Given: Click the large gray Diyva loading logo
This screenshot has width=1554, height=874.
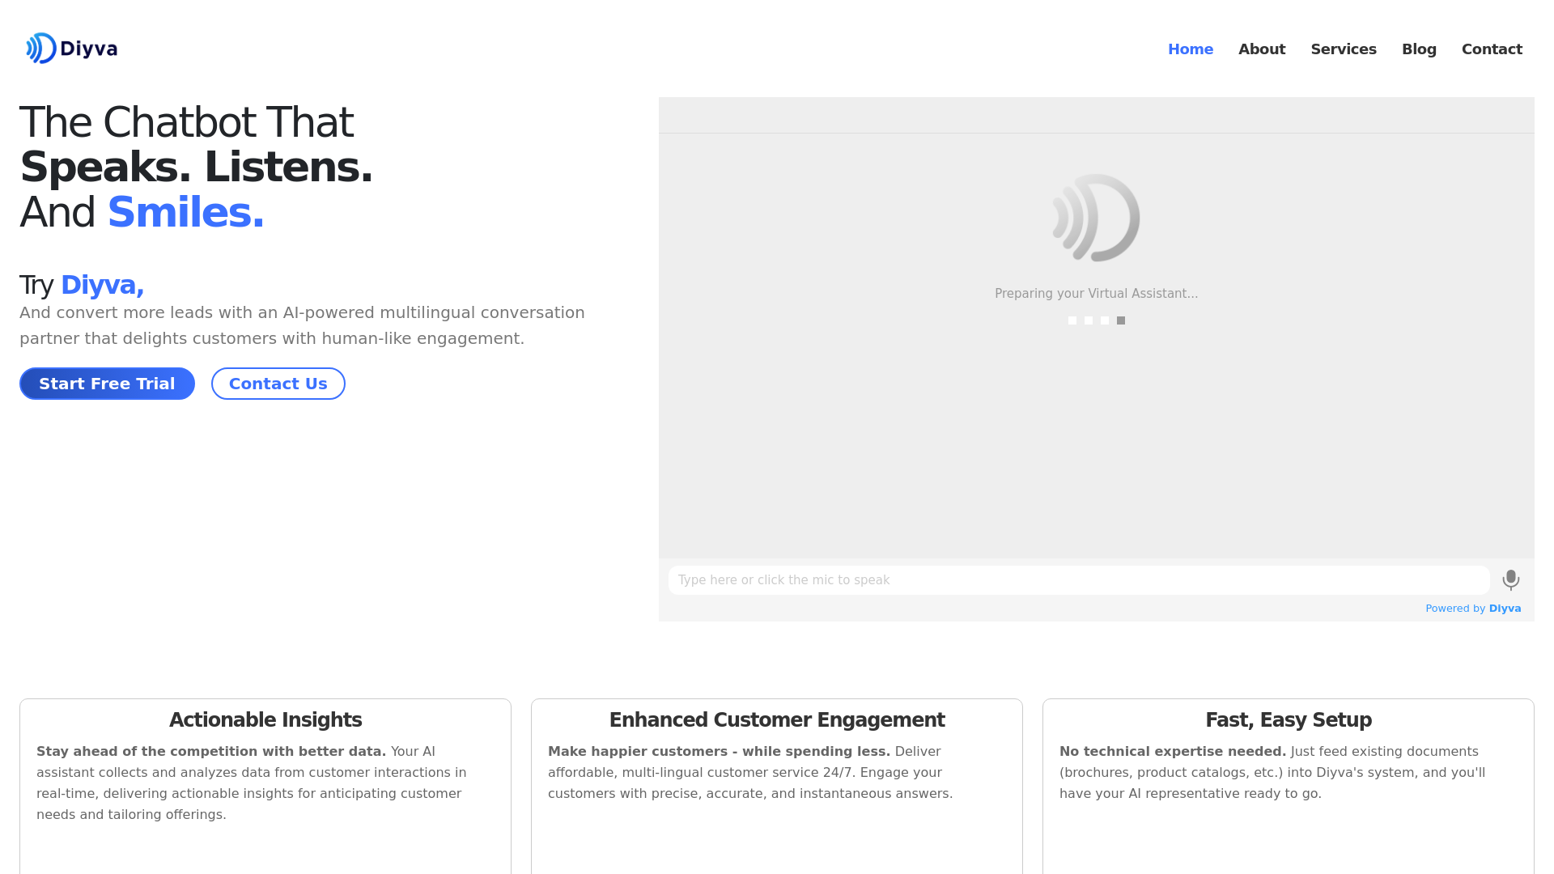Looking at the screenshot, I should tap(1096, 218).
